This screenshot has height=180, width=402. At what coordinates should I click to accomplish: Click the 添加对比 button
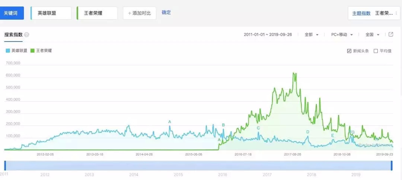click(x=140, y=13)
